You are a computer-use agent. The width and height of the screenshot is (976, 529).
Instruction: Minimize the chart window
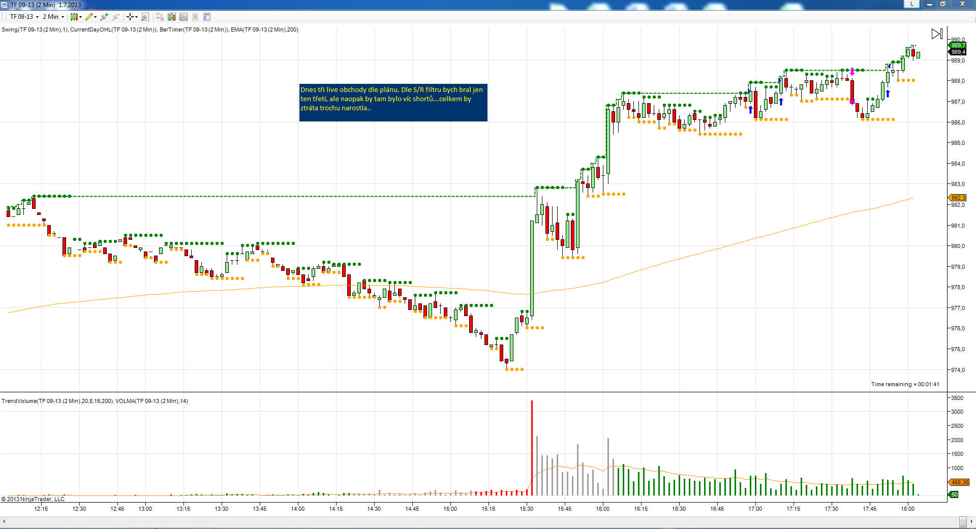tap(929, 4)
